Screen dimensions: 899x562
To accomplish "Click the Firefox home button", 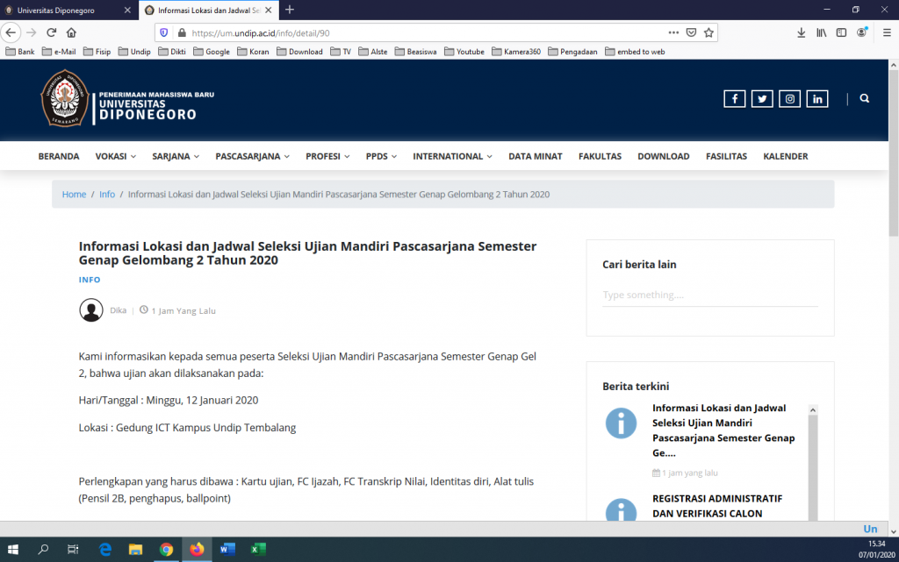I will [x=71, y=32].
